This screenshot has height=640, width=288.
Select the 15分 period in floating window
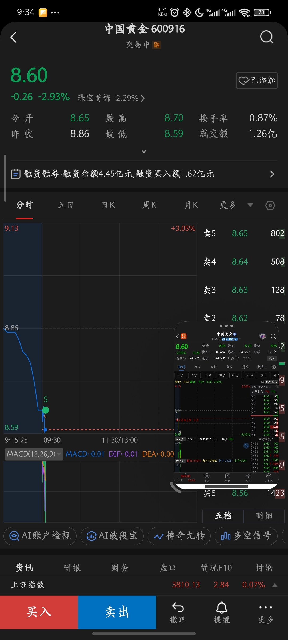point(208,375)
